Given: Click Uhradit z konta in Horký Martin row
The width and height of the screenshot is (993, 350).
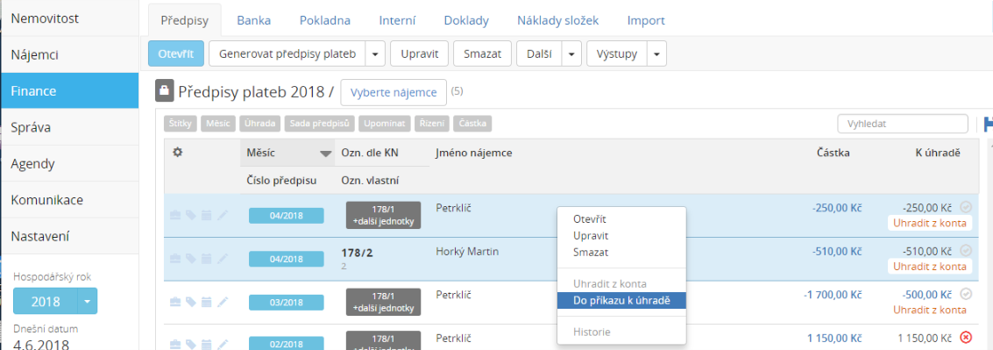Looking at the screenshot, I should 930,266.
